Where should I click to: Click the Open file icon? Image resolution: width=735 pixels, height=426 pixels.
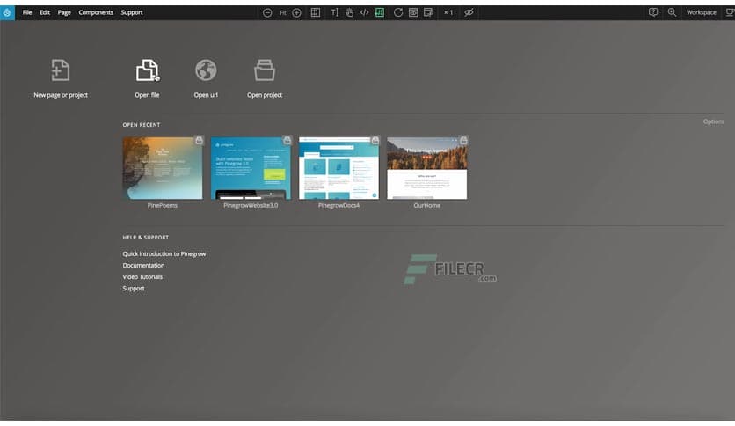pos(147,70)
